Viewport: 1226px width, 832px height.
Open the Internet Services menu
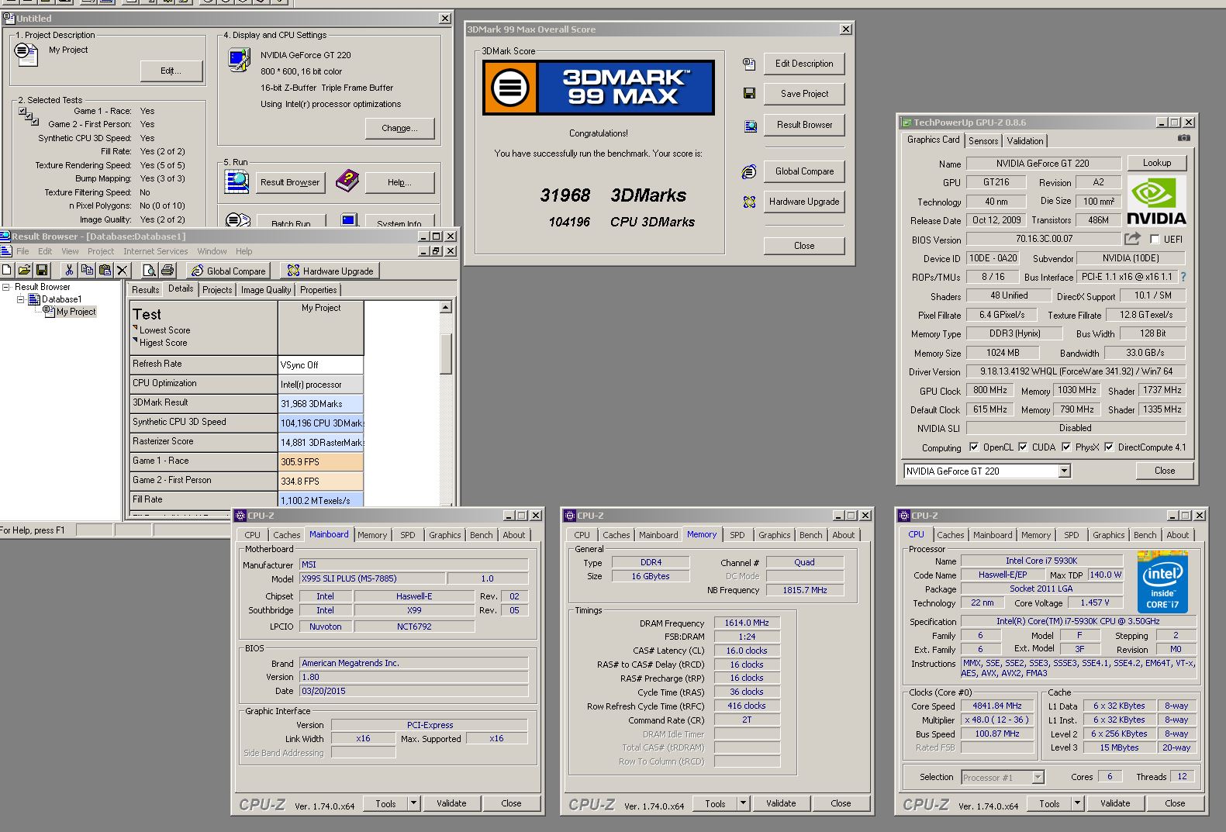[155, 251]
